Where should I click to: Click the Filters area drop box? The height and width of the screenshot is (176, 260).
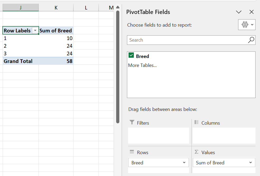[x=159, y=135]
